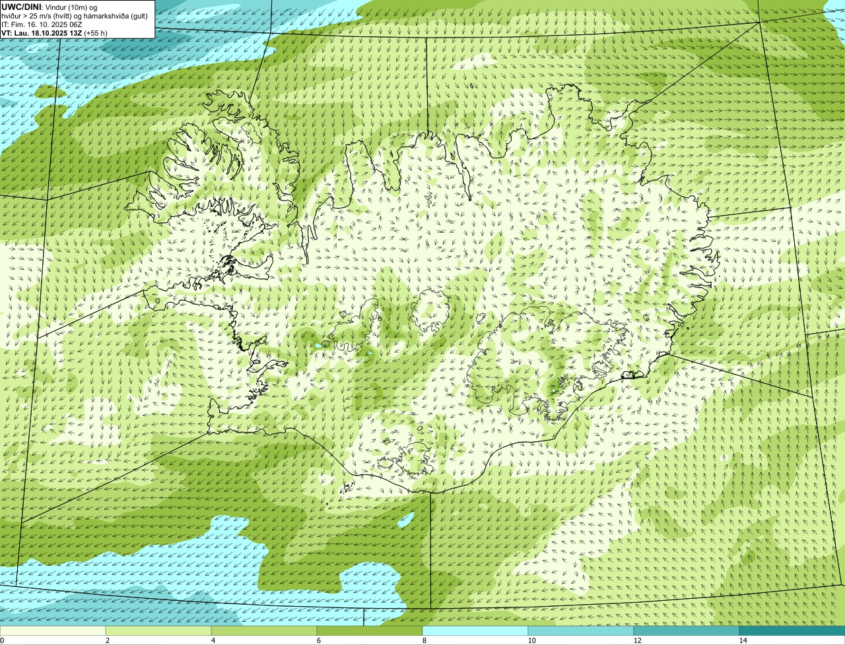The height and width of the screenshot is (645, 845).
Task: Click the 'UWC/DINI: Vindur (10m) og' title line
Action: click(50, 7)
